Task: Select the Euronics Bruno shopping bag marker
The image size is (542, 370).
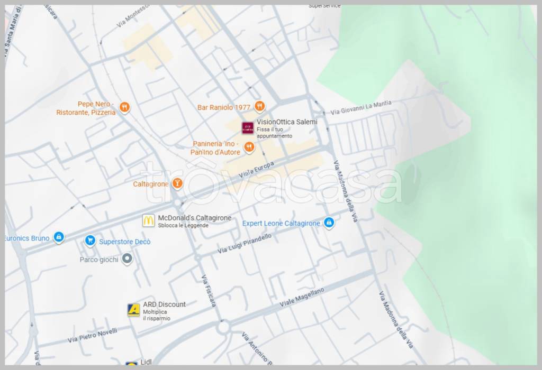Action: [59, 237]
